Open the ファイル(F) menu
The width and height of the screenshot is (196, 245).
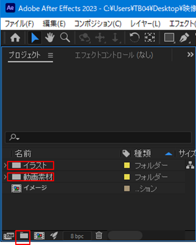coord(19,24)
